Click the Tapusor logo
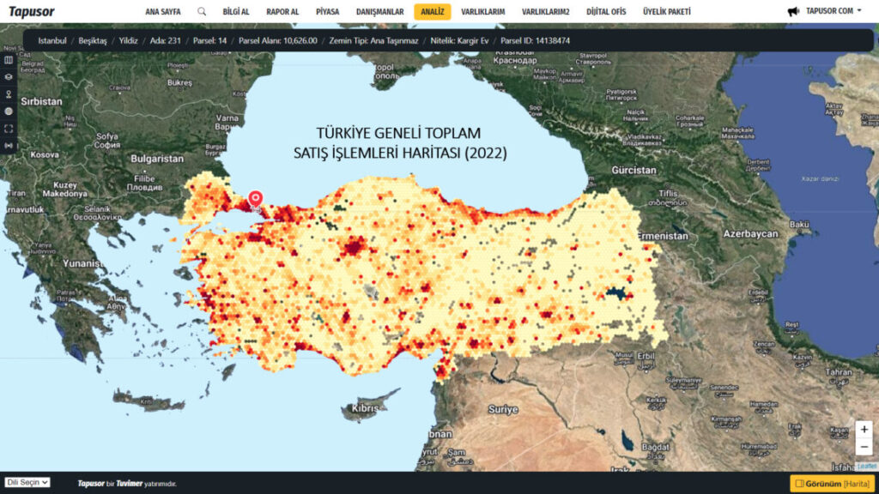The width and height of the screenshot is (879, 494). click(32, 12)
